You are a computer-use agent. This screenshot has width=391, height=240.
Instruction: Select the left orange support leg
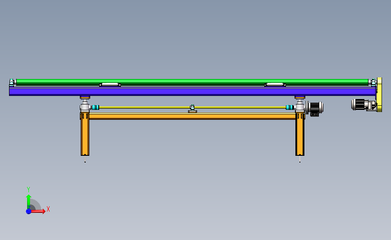coord(85,134)
